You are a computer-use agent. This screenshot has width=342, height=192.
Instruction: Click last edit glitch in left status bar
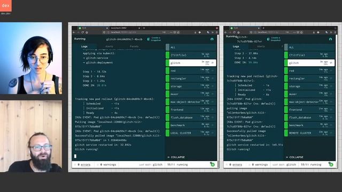pyautogui.click(x=151, y=165)
